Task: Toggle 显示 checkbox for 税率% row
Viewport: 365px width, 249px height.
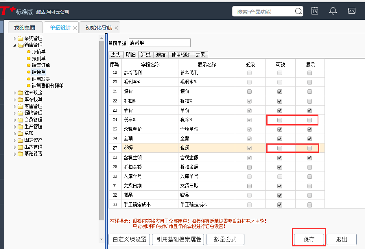Action: pyautogui.click(x=309, y=120)
